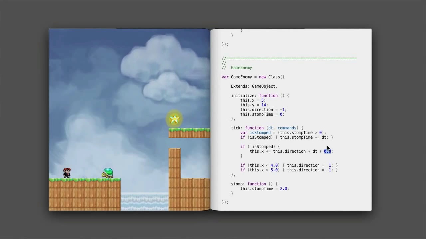Click the 5.0 in "this.x > 5.0"
426x239 pixels.
click(x=274, y=170)
